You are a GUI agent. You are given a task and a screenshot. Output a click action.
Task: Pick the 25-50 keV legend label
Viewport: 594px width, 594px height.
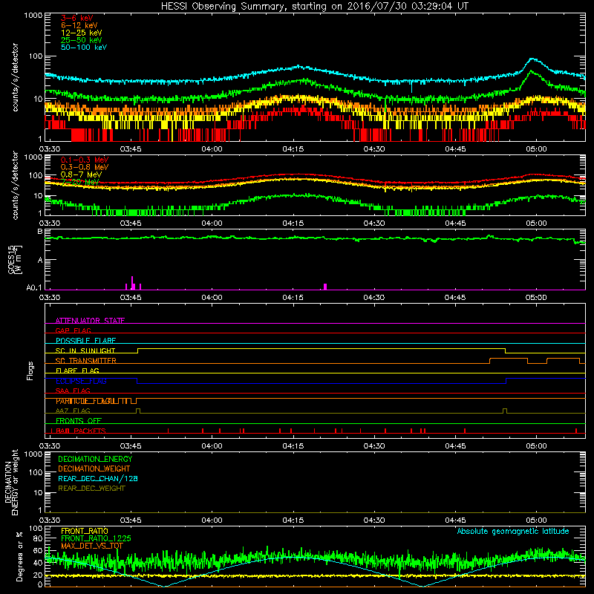[82, 40]
